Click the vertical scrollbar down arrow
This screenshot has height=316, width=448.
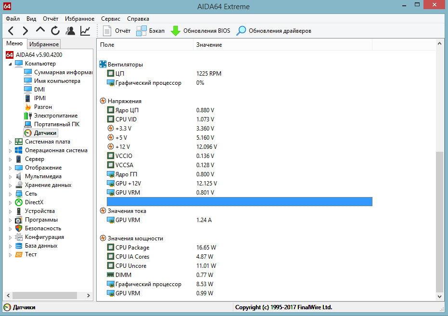click(x=439, y=297)
